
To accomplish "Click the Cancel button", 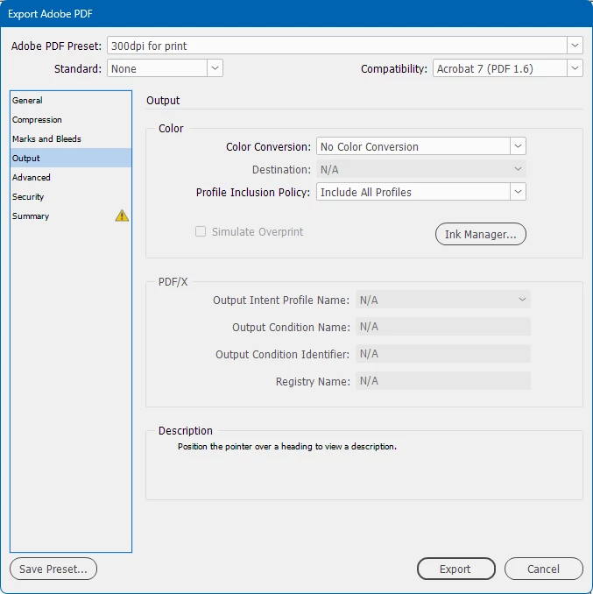I will coord(543,569).
